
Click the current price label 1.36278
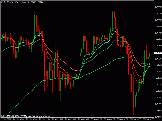click(158, 53)
